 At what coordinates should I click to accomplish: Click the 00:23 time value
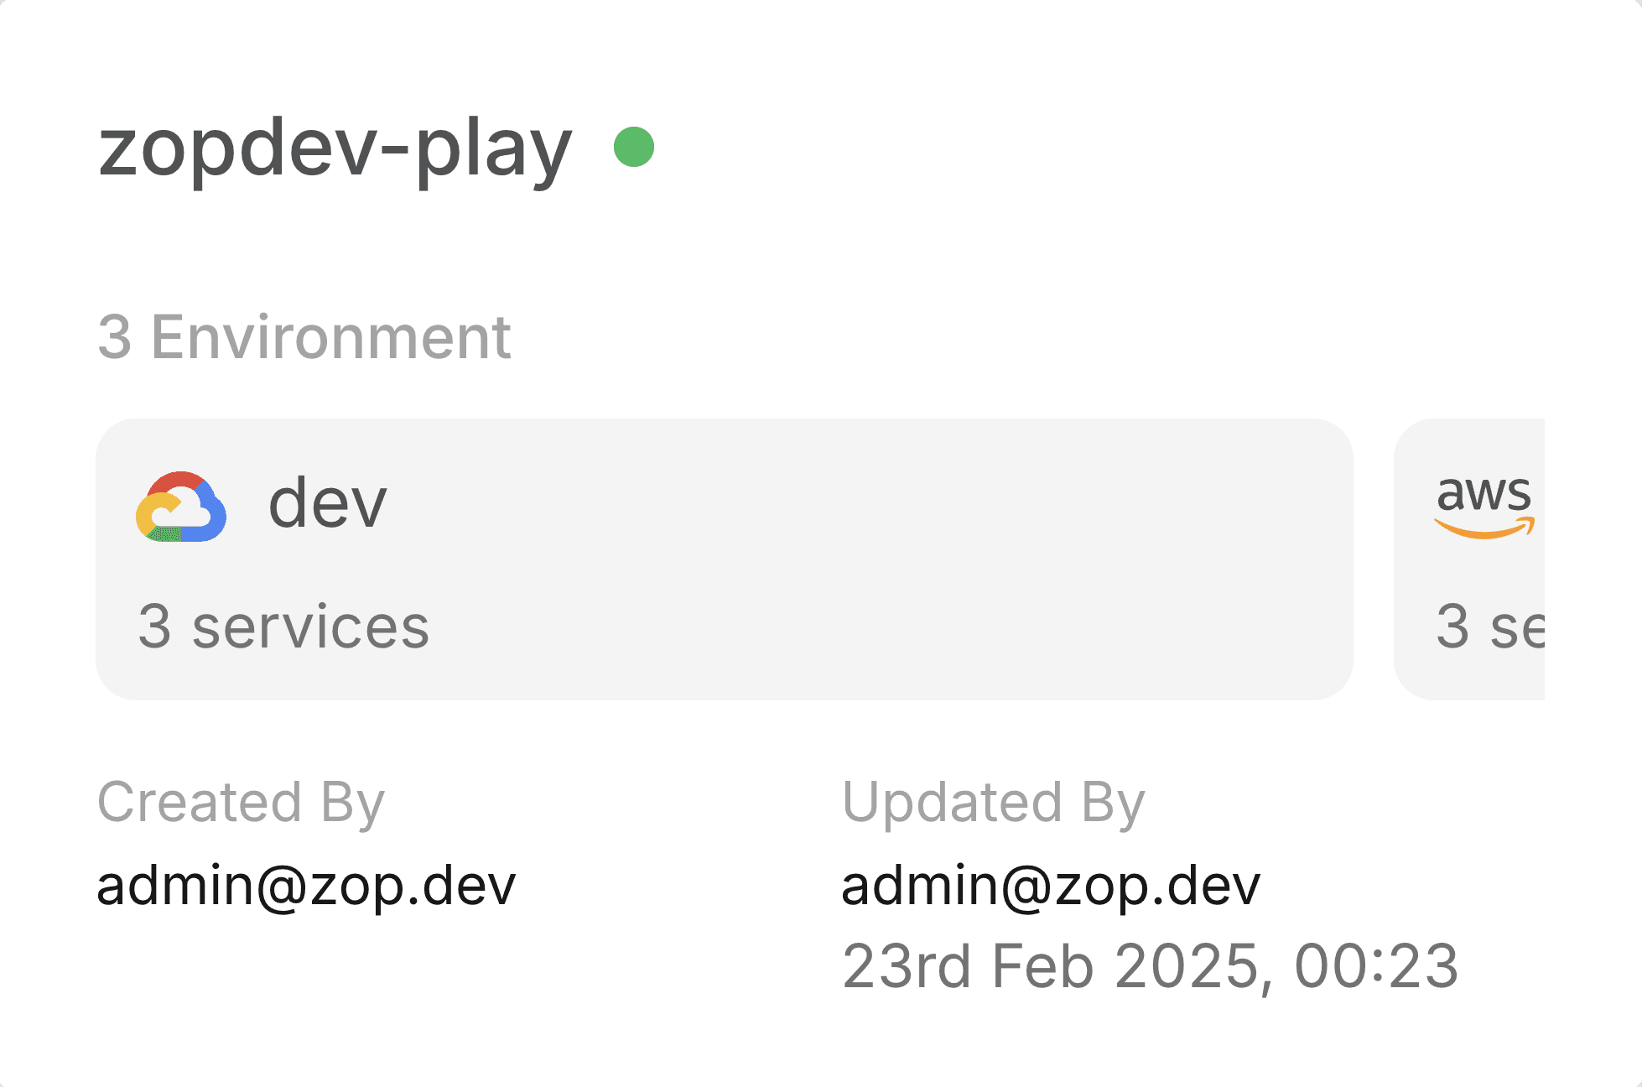(1376, 966)
